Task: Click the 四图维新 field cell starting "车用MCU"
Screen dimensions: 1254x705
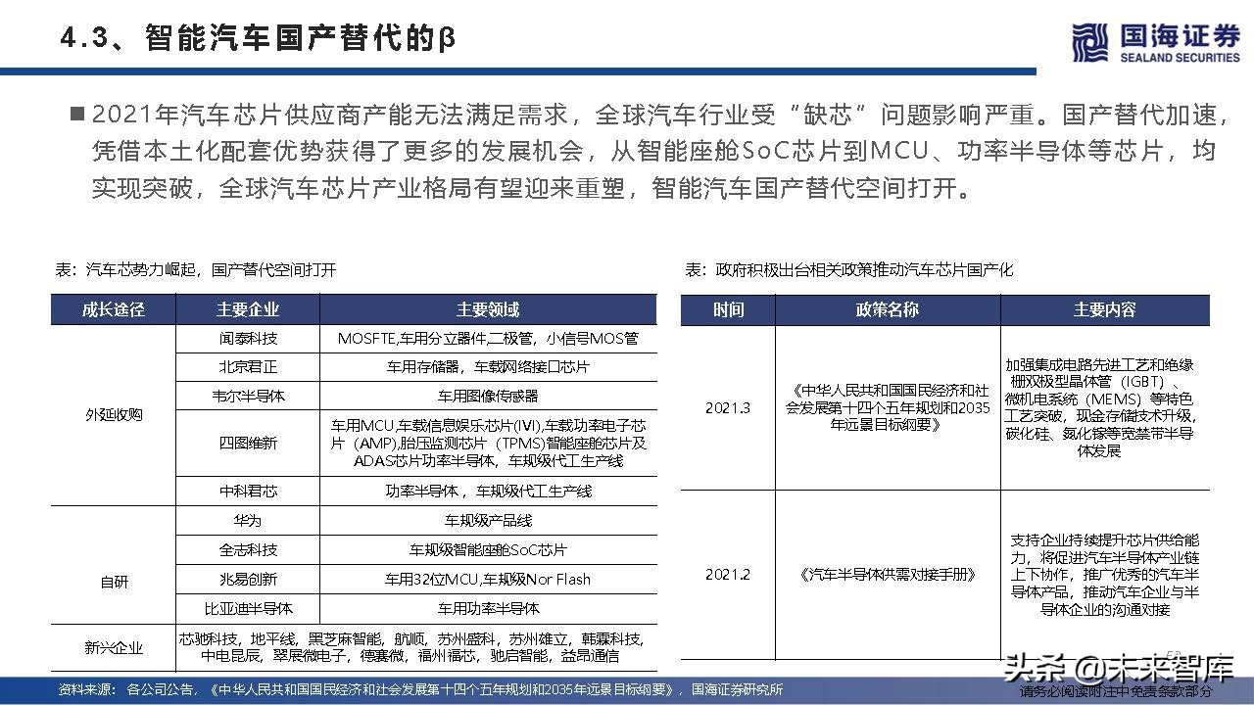Action: coord(488,443)
